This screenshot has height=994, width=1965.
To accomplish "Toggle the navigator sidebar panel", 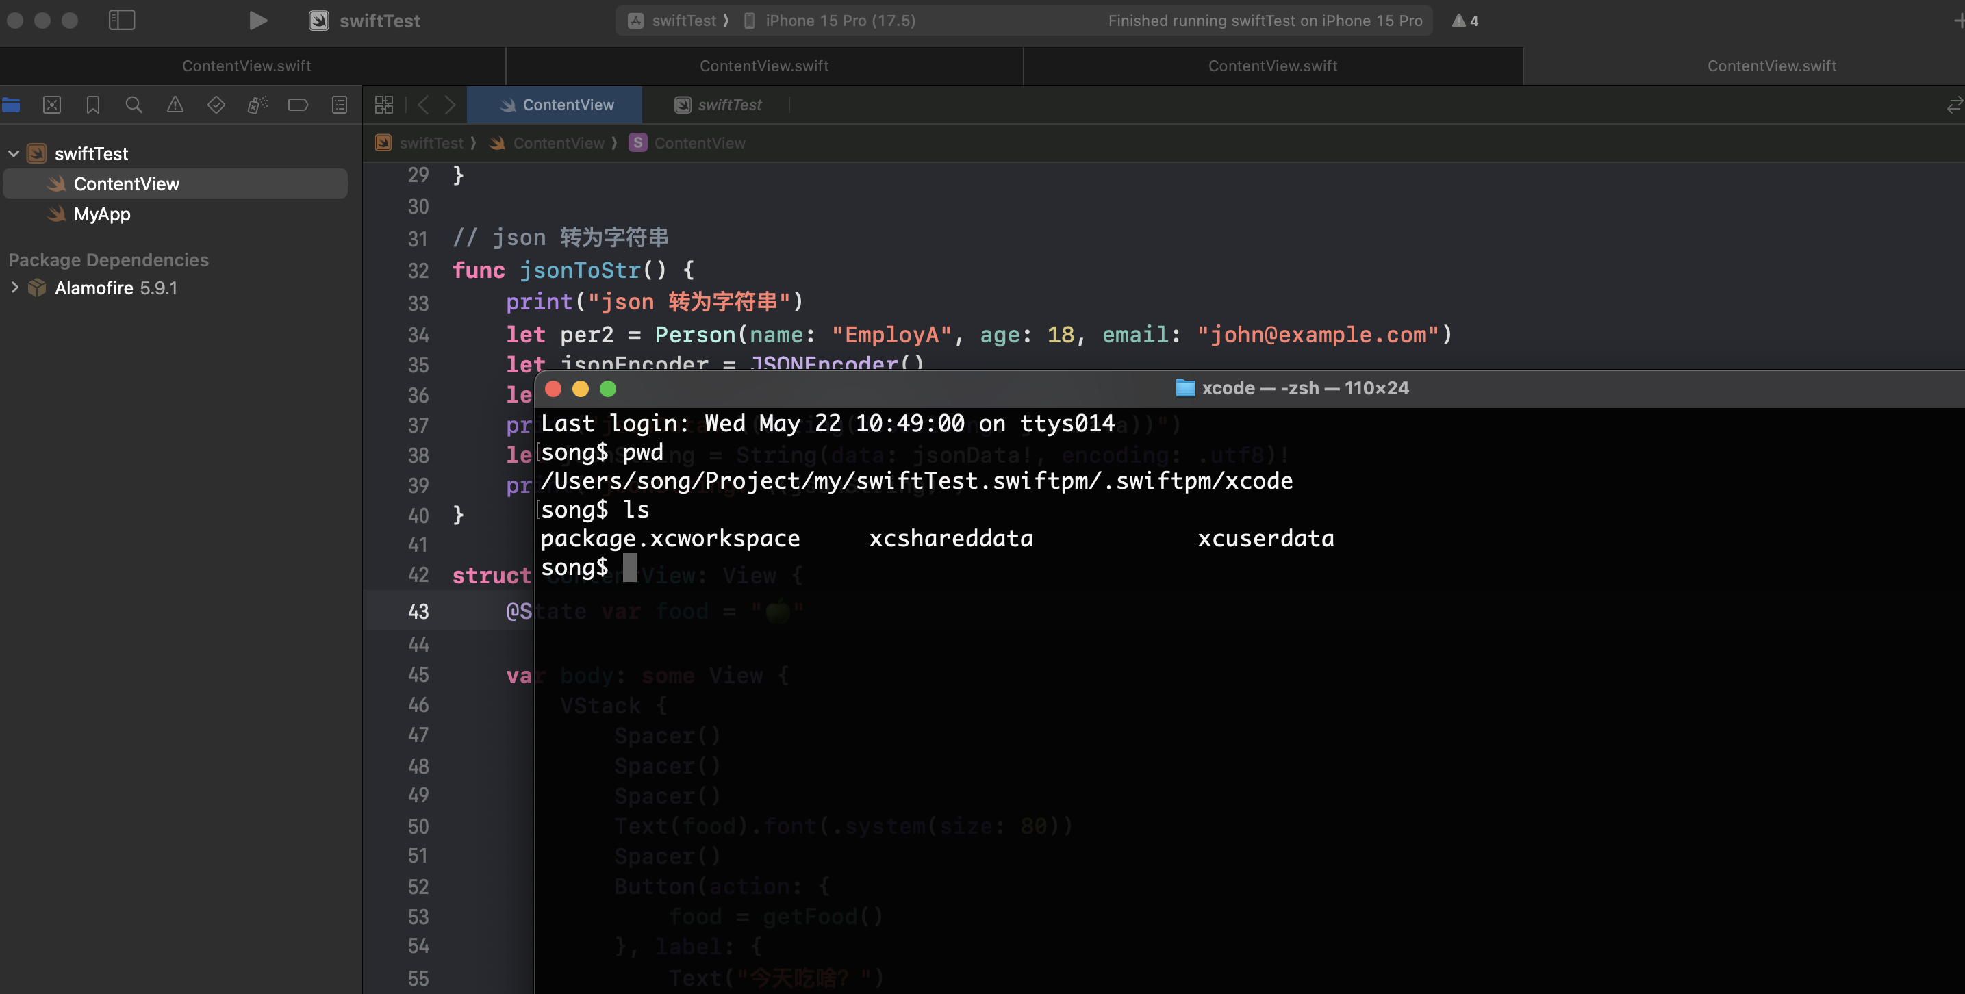I will [x=122, y=21].
